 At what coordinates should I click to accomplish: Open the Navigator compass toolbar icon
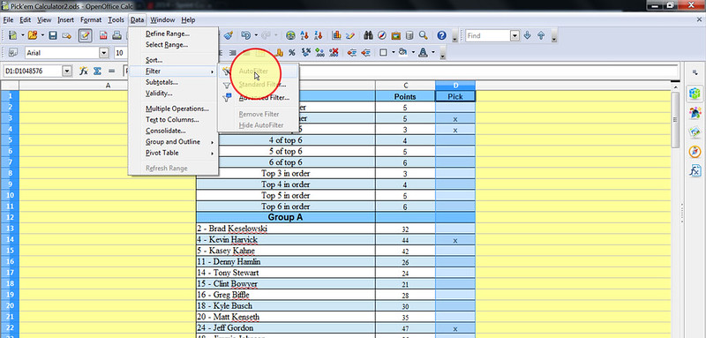pos(382,35)
